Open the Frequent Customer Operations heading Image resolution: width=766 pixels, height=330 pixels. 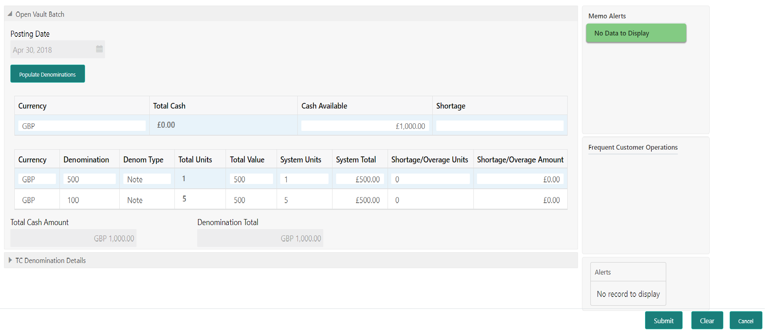[633, 147]
